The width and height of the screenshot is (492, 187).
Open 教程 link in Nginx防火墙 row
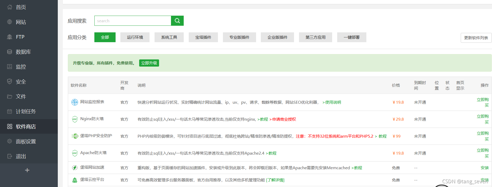(262, 119)
